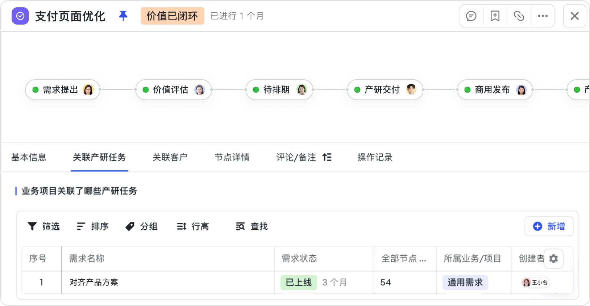Viewport: 590px width, 306px height.
Task: Open the 操作记录 tab
Action: (x=375, y=157)
